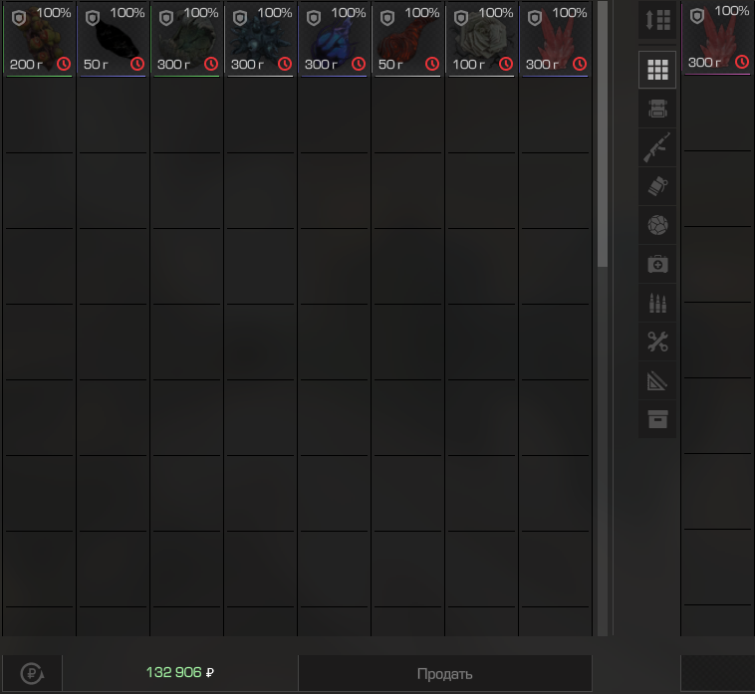Click the sort inventory icon with arrows

tap(657, 20)
